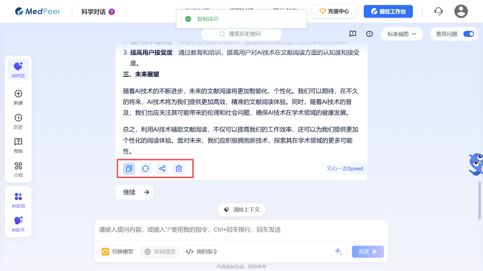Screen dimensions: 483x271
Task: Open the 标准视图 view dropdown
Action: (401, 34)
